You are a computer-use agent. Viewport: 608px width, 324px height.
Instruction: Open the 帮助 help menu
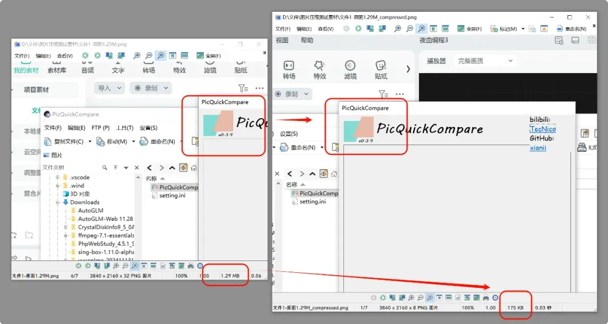307,40
